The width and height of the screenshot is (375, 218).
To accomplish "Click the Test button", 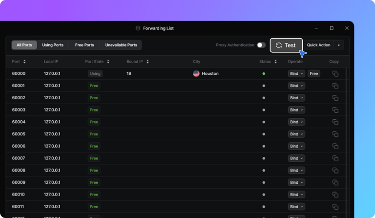I will (286, 45).
